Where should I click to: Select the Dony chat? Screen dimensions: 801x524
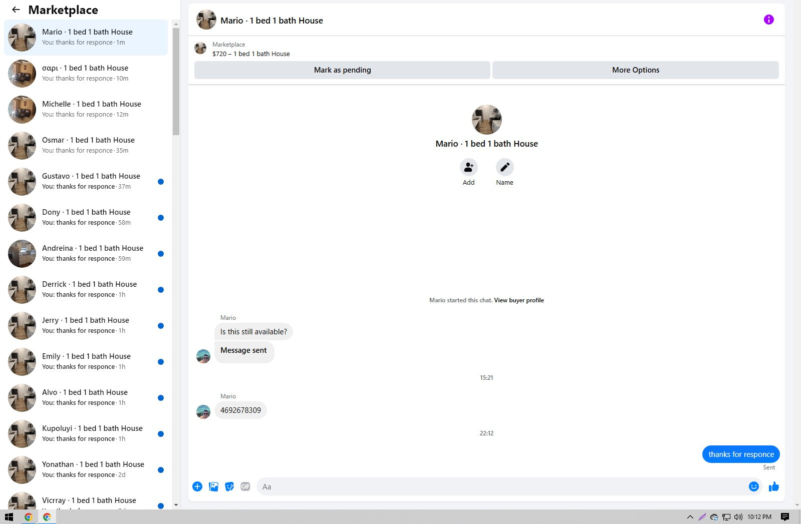[86, 218]
